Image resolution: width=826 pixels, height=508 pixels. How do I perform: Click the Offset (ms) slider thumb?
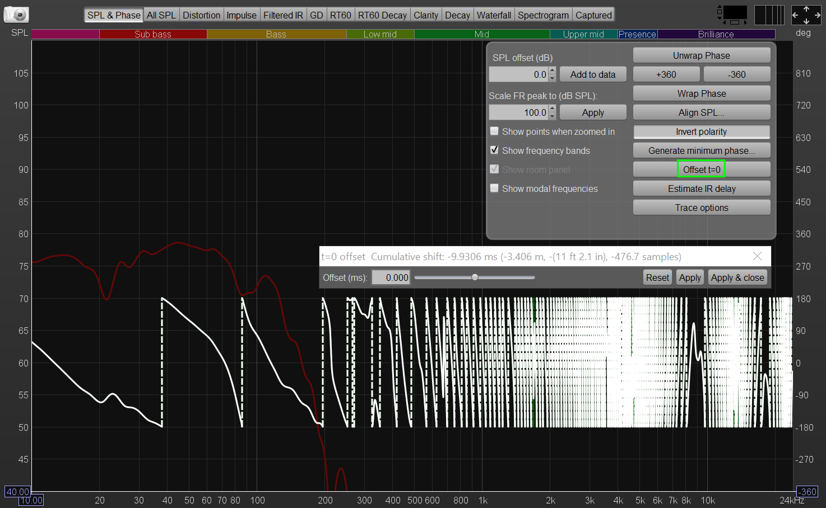pos(475,277)
